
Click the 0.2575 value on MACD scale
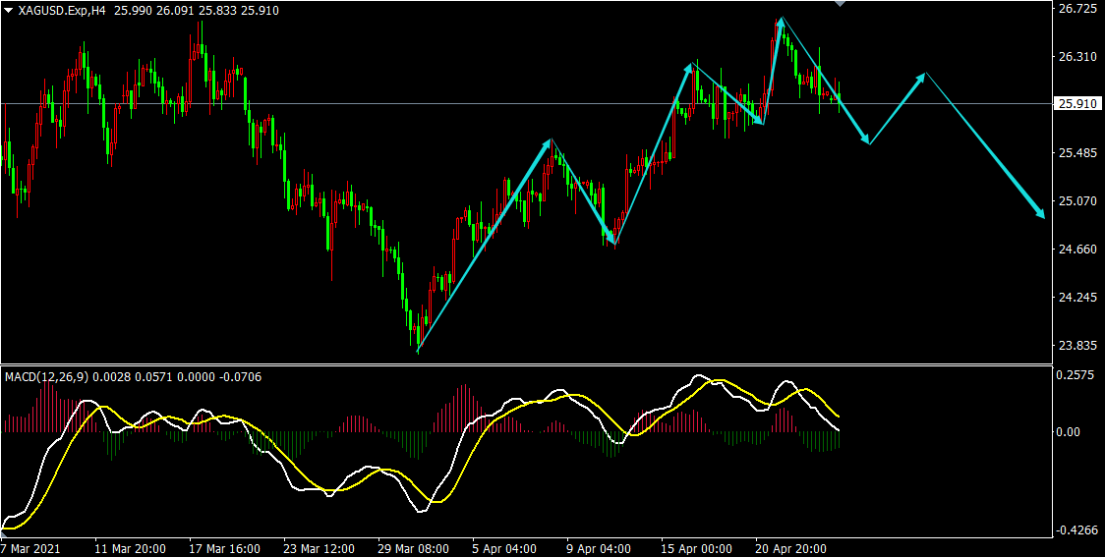point(1074,375)
